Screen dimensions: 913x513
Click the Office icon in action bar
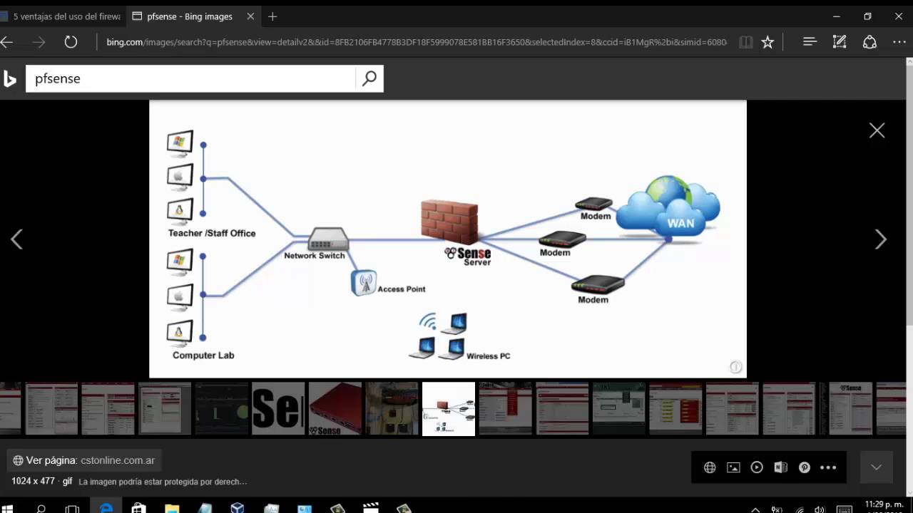coord(780,467)
